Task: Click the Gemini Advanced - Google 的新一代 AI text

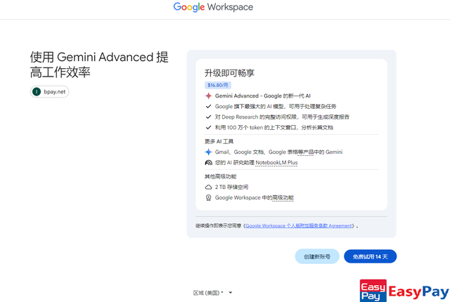Action: (x=262, y=96)
